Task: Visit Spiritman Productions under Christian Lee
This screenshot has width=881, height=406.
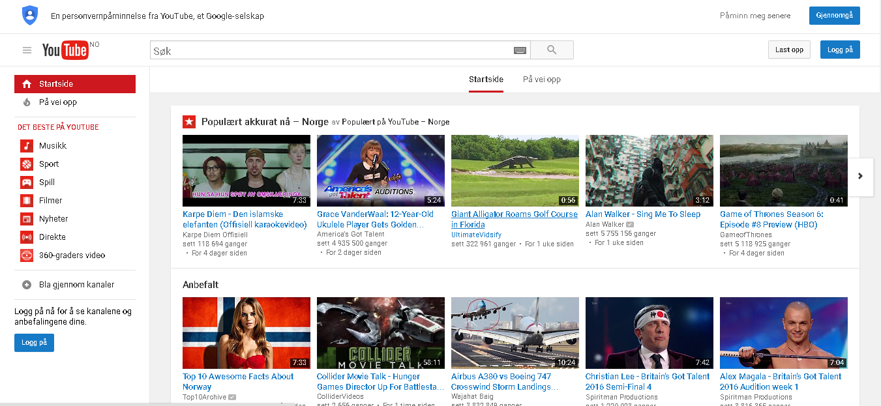Action: pyautogui.click(x=621, y=397)
